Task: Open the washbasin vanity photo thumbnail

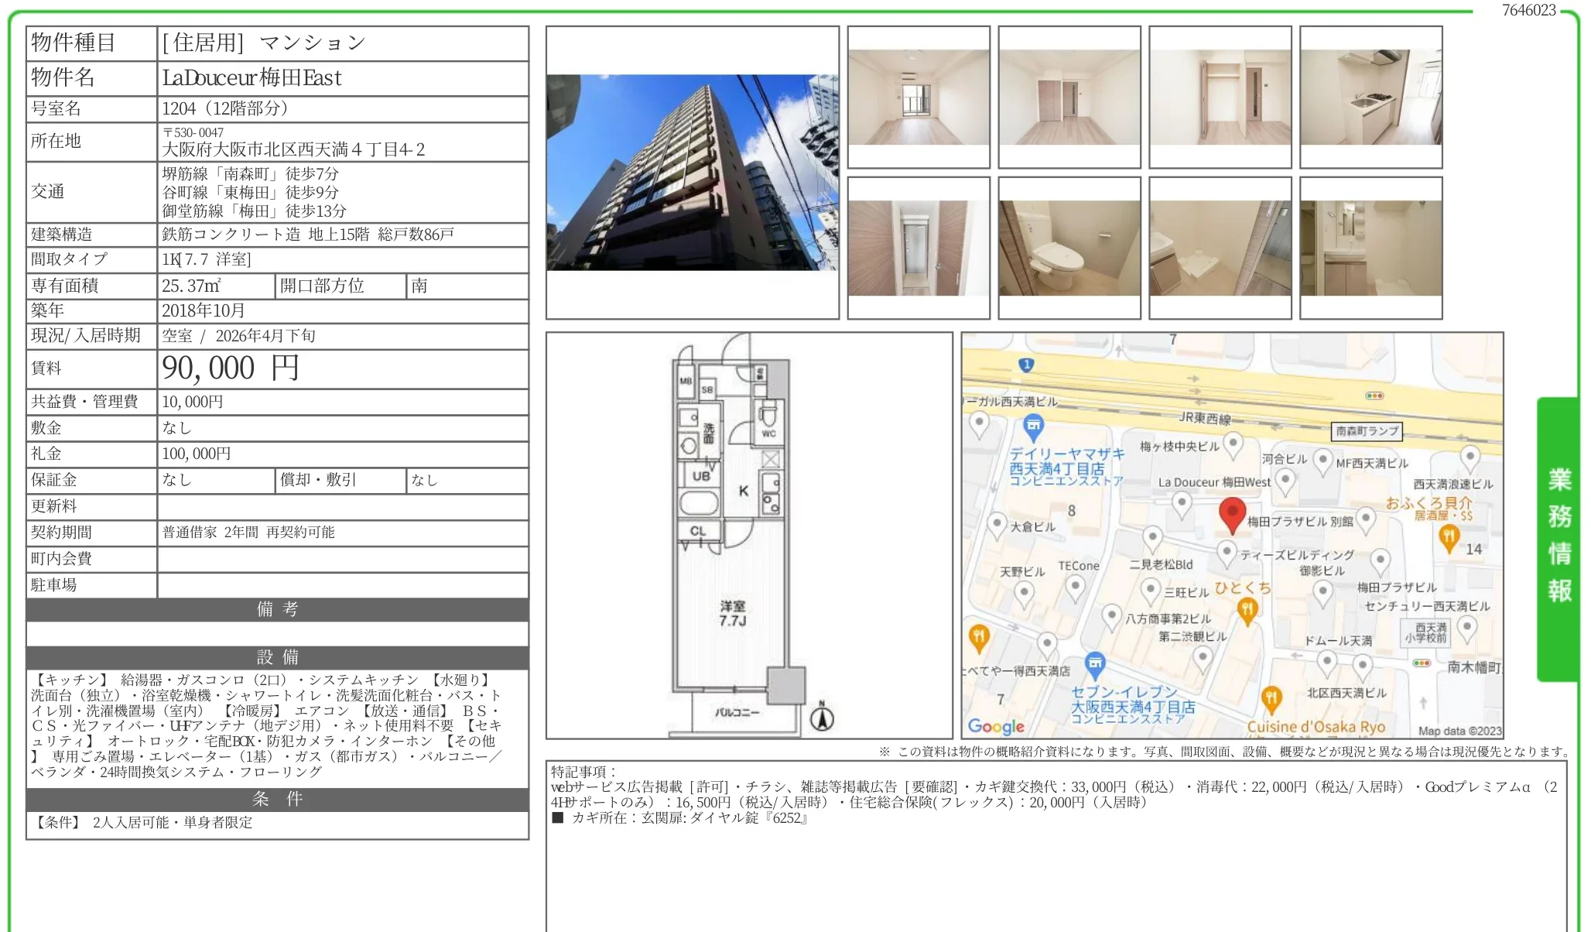Action: [x=1370, y=248]
